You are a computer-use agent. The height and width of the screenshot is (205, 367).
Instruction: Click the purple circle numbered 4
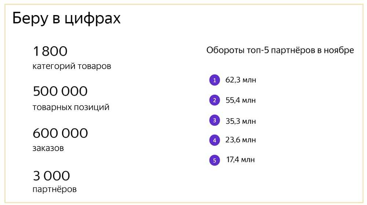tap(214, 140)
